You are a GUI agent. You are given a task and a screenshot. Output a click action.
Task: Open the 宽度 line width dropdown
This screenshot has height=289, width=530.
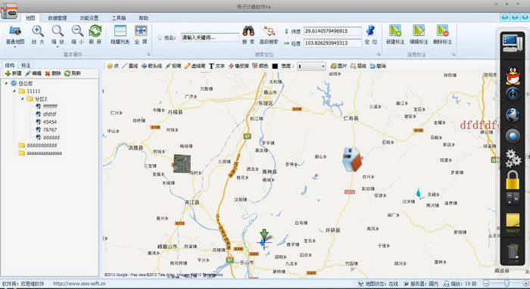coord(311,66)
